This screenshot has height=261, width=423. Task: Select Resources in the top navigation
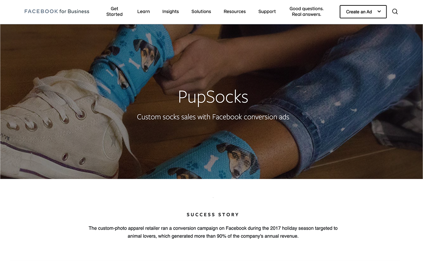coord(234,11)
